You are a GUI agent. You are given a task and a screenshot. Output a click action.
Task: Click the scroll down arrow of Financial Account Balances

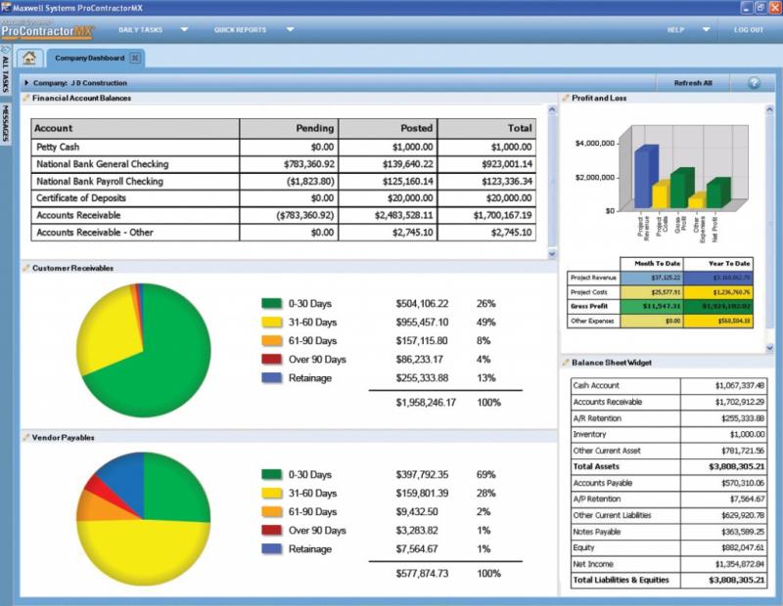[552, 254]
